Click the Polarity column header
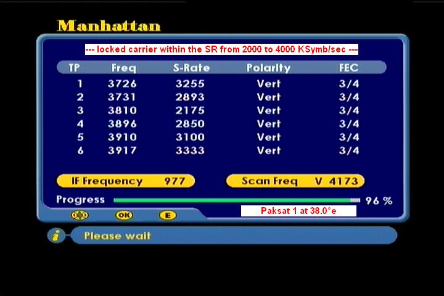This screenshot has width=444, height=296. pyautogui.click(x=268, y=68)
